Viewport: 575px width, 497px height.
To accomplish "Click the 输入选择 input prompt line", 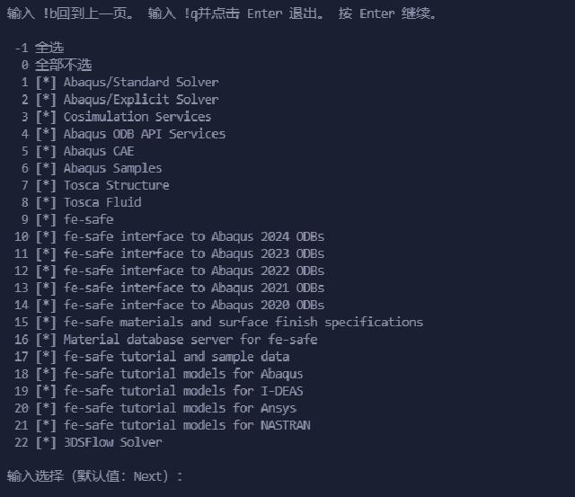I will 94,476.
